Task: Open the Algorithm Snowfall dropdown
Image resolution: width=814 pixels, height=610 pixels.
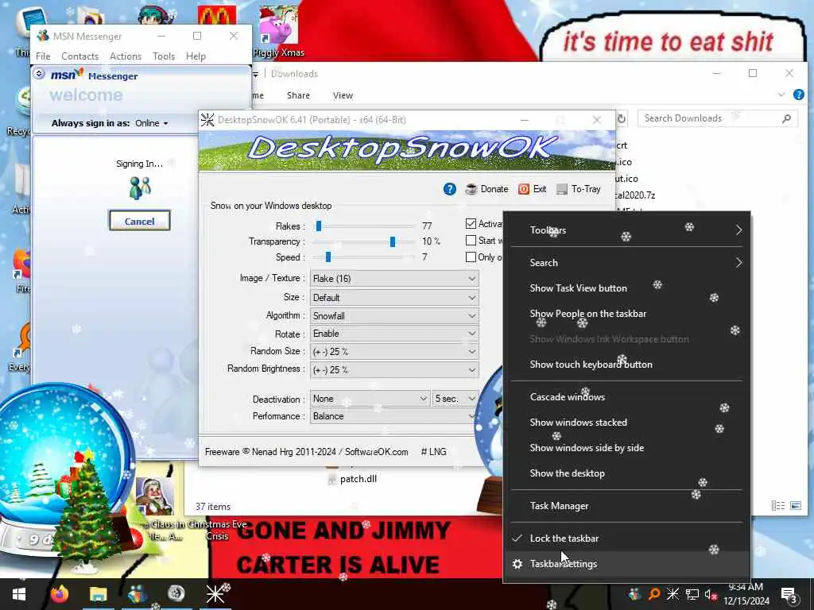Action: tap(394, 316)
